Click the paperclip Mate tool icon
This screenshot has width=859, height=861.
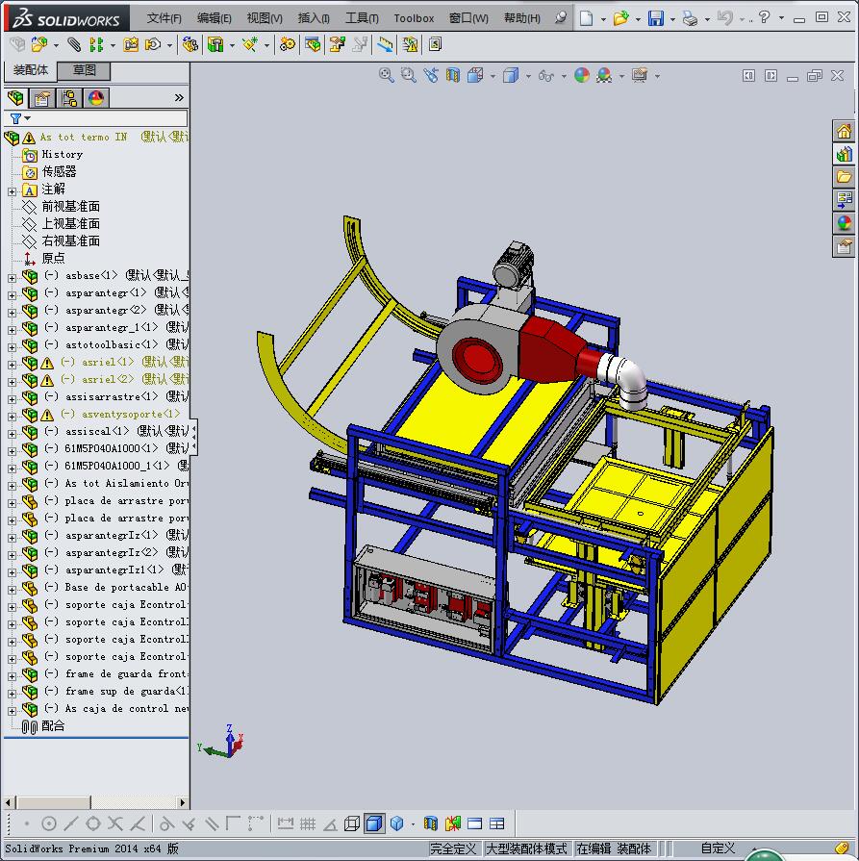click(74, 44)
